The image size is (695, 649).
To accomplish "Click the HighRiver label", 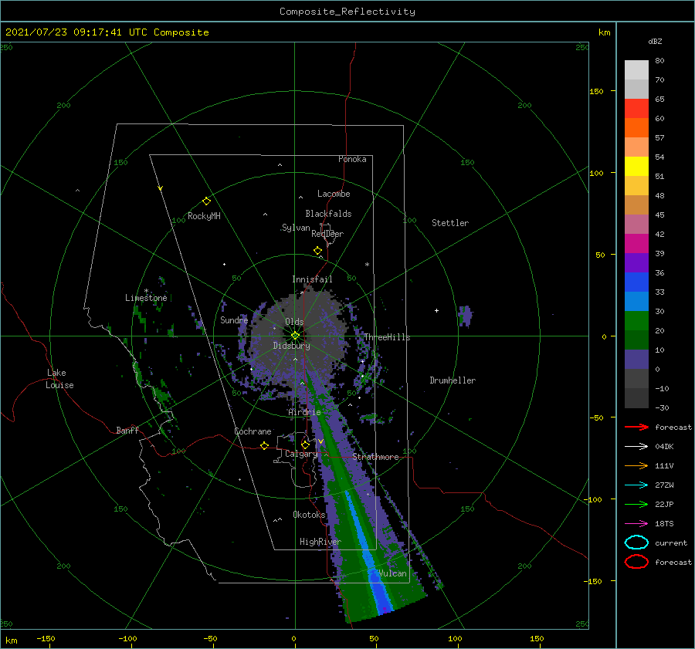I will tap(320, 542).
